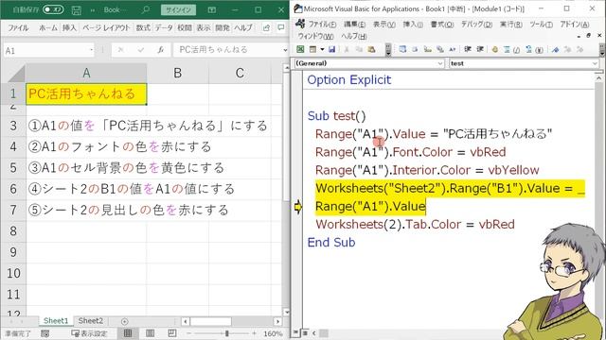
Task: Open the test procedure dropdown
Action: (x=525, y=63)
